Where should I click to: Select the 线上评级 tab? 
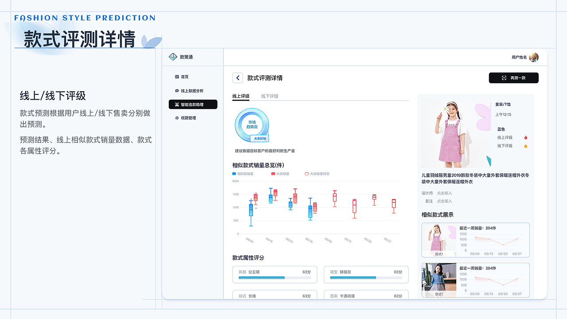coord(241,96)
